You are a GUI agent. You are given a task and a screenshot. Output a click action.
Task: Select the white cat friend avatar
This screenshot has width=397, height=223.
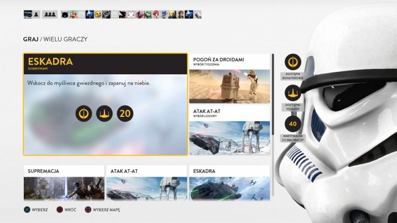click(x=131, y=15)
